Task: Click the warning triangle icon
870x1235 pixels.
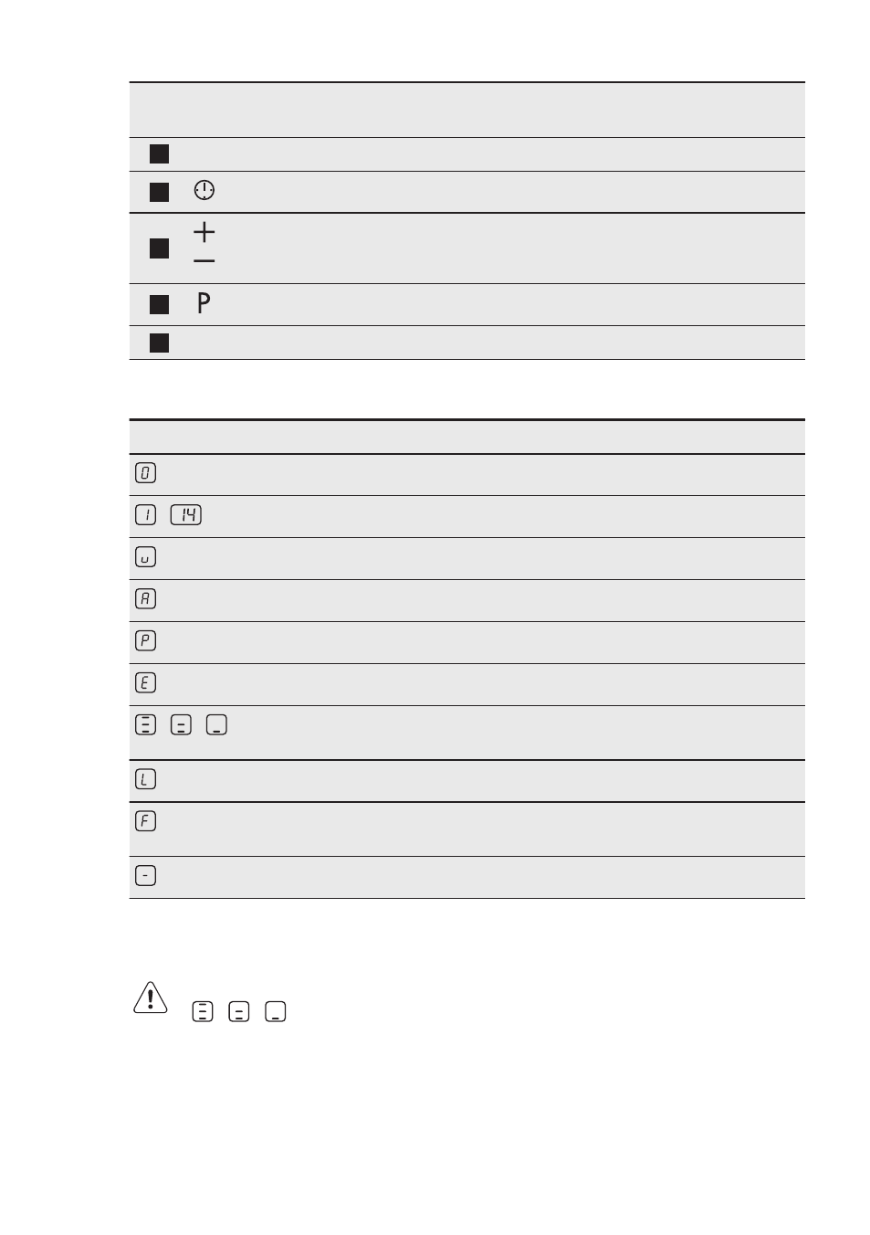Action: (x=151, y=997)
